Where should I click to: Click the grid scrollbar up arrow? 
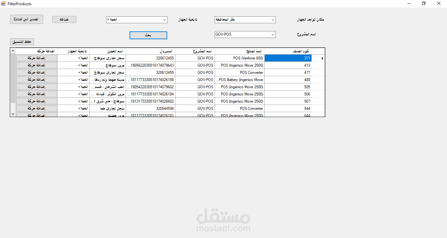point(13,51)
